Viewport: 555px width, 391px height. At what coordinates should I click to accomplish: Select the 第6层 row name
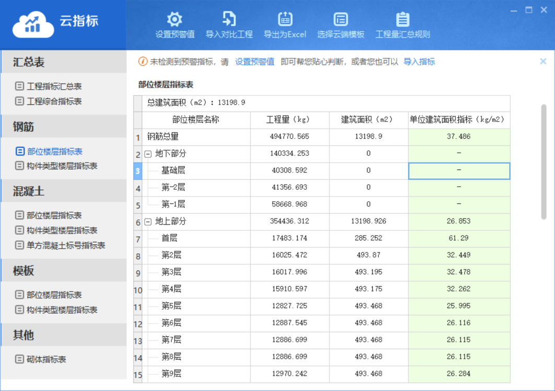pyautogui.click(x=171, y=323)
